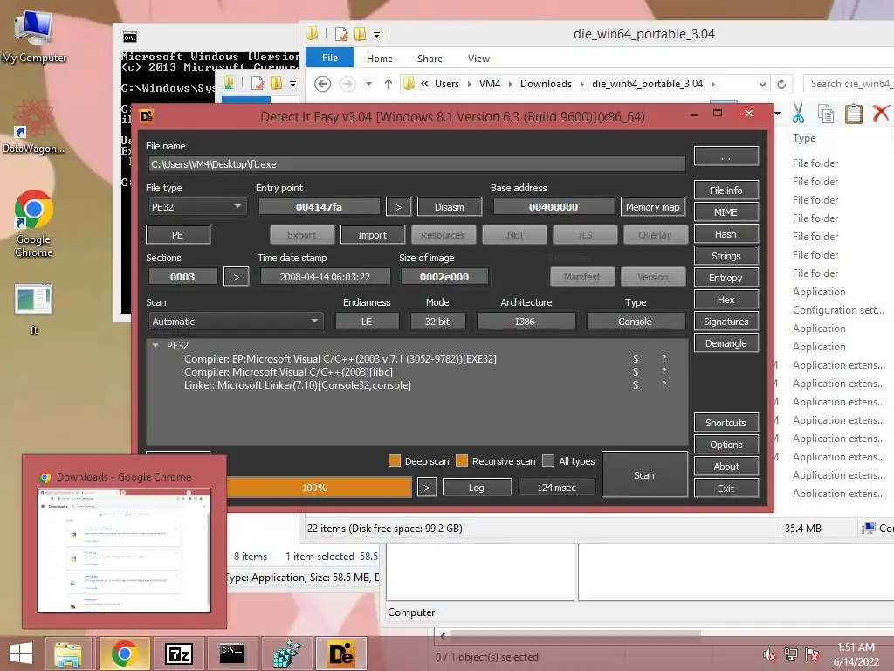Viewport: 894px width, 671px height.
Task: Toggle the Recursive scan checkbox
Action: pyautogui.click(x=462, y=460)
